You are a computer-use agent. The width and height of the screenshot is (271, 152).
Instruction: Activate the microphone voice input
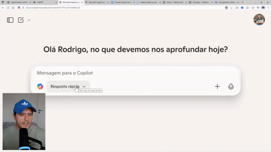(231, 87)
